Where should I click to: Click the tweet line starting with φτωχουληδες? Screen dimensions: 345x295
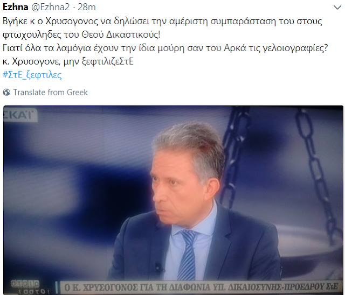tap(81, 34)
